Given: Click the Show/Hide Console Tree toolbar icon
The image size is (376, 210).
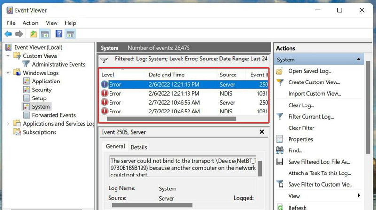Looking at the screenshot, I should pos(45,34).
